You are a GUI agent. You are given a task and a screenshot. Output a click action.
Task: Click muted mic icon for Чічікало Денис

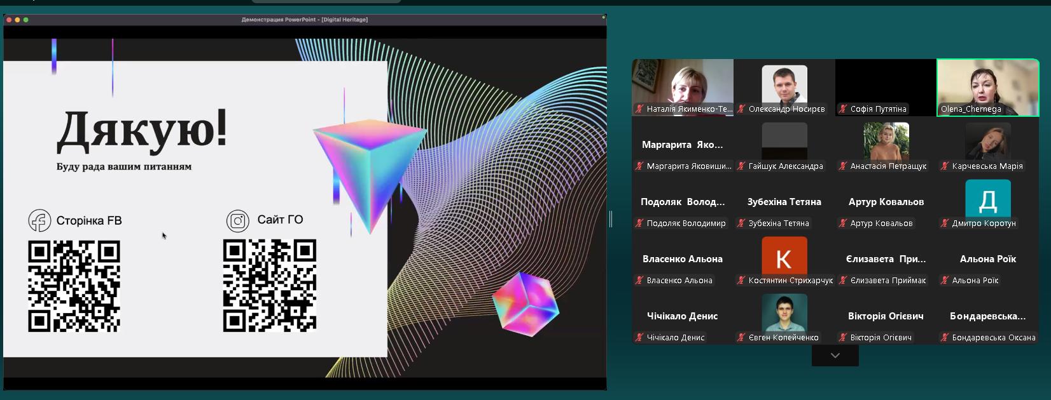click(639, 337)
